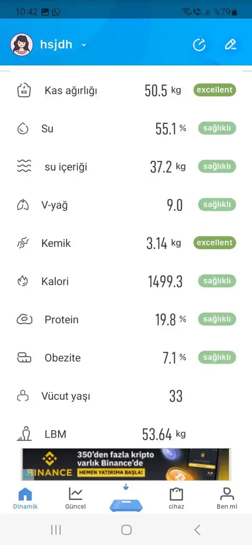Open the LBM measurement row
The image size is (252, 545).
pos(126,434)
